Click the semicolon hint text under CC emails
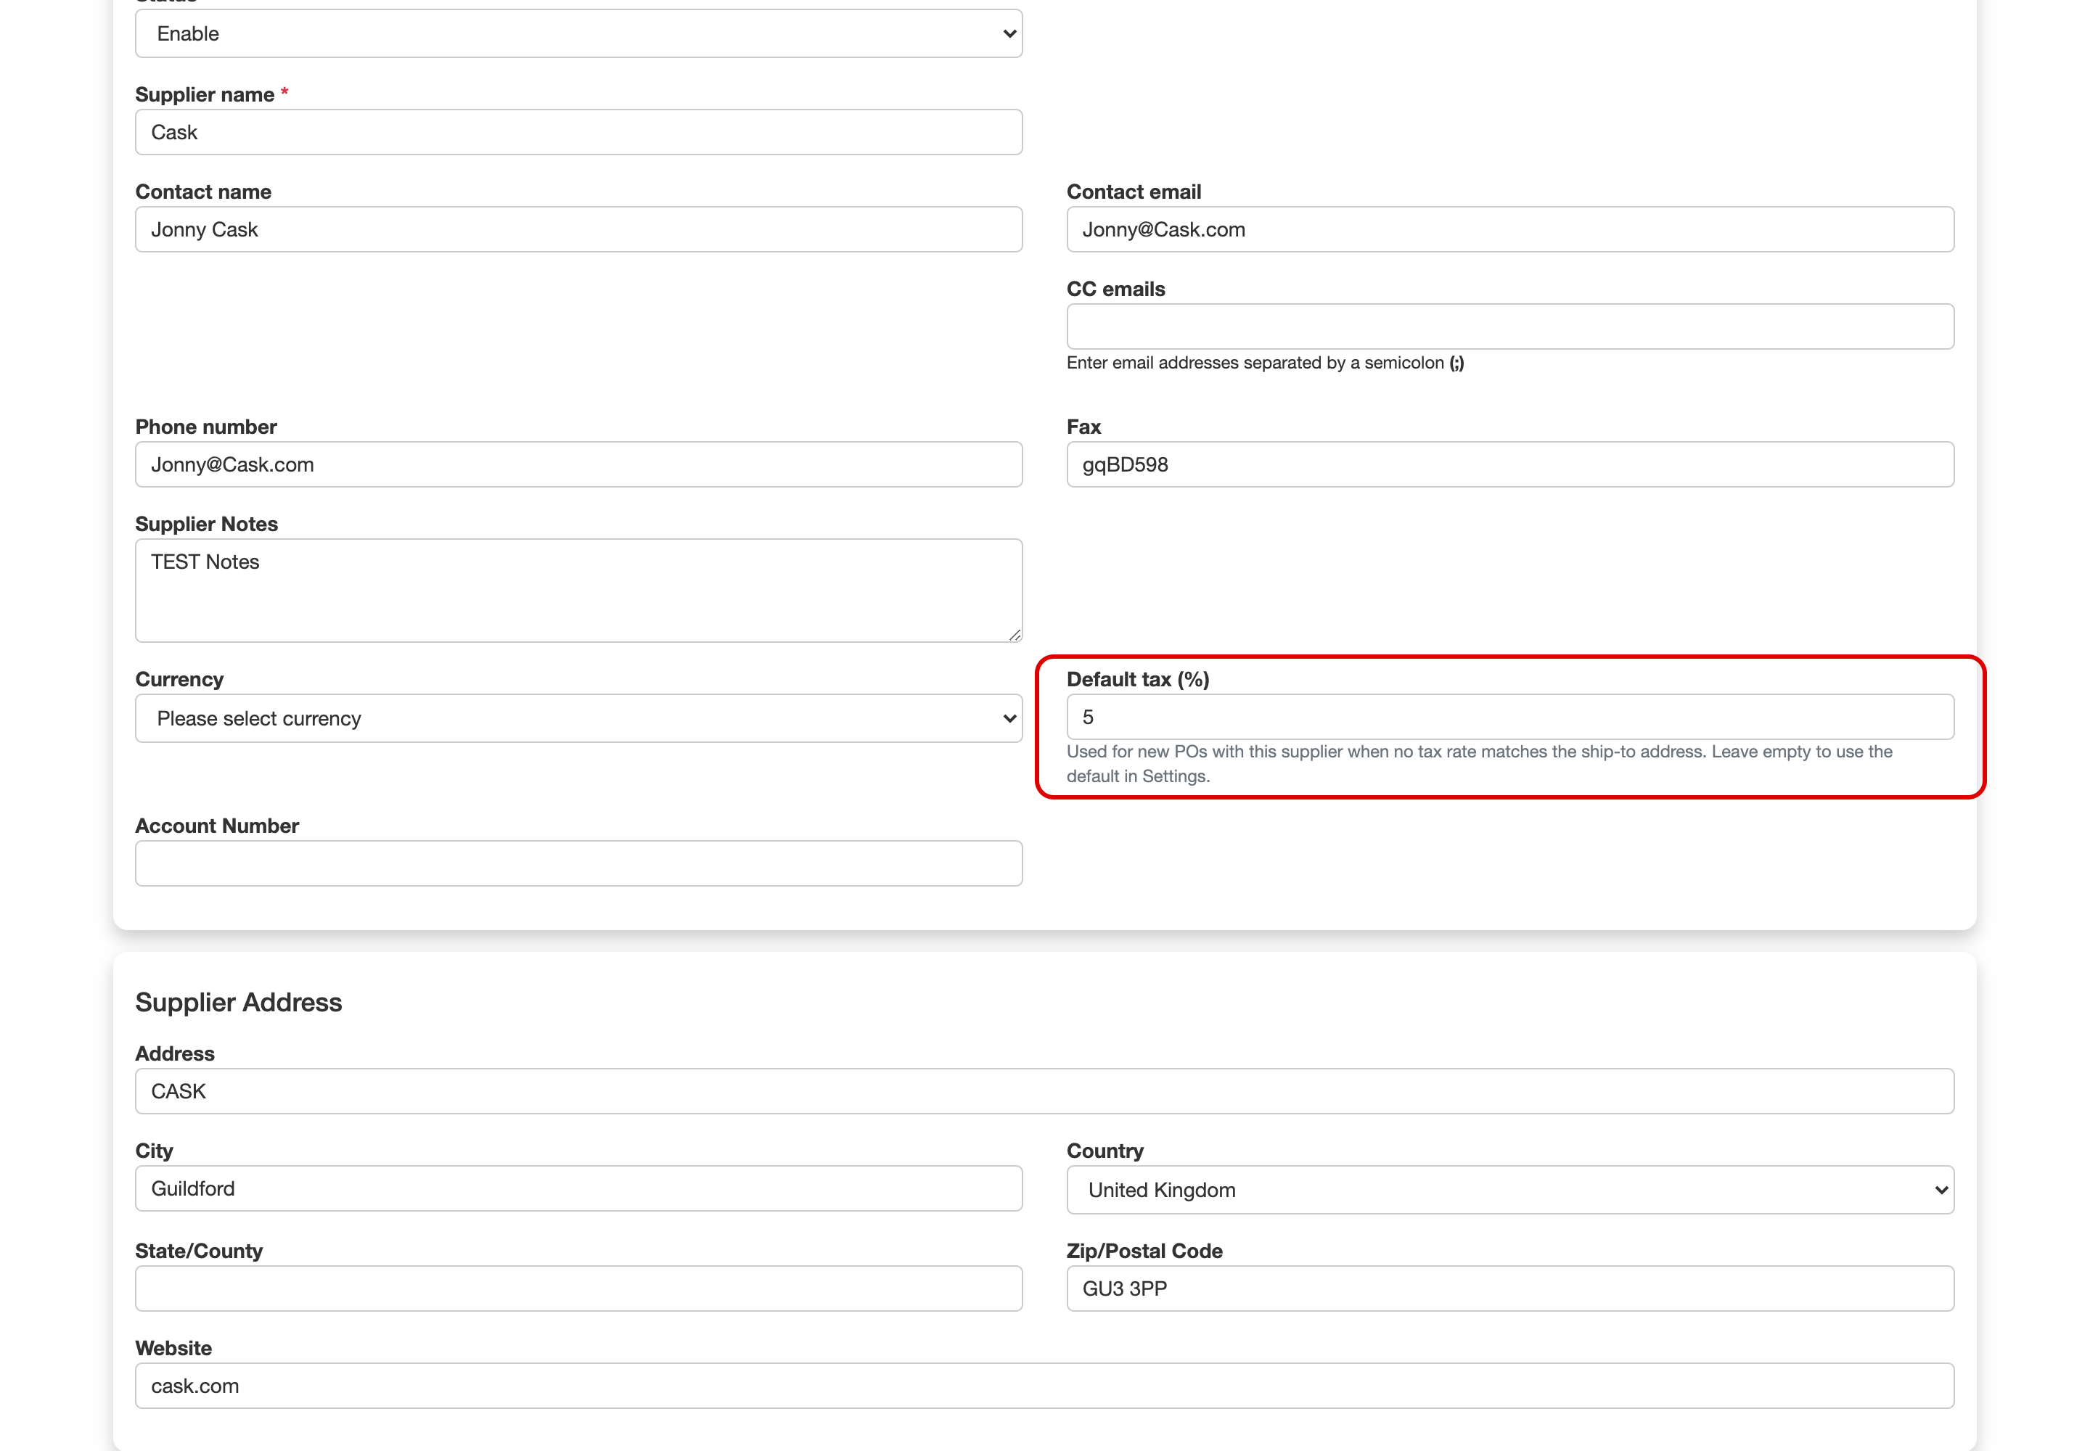This screenshot has height=1451, width=2090. (1265, 363)
